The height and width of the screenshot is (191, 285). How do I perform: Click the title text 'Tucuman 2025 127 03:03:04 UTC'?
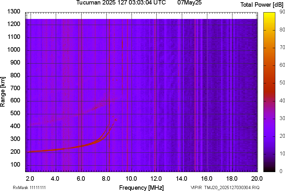click(x=121, y=3)
